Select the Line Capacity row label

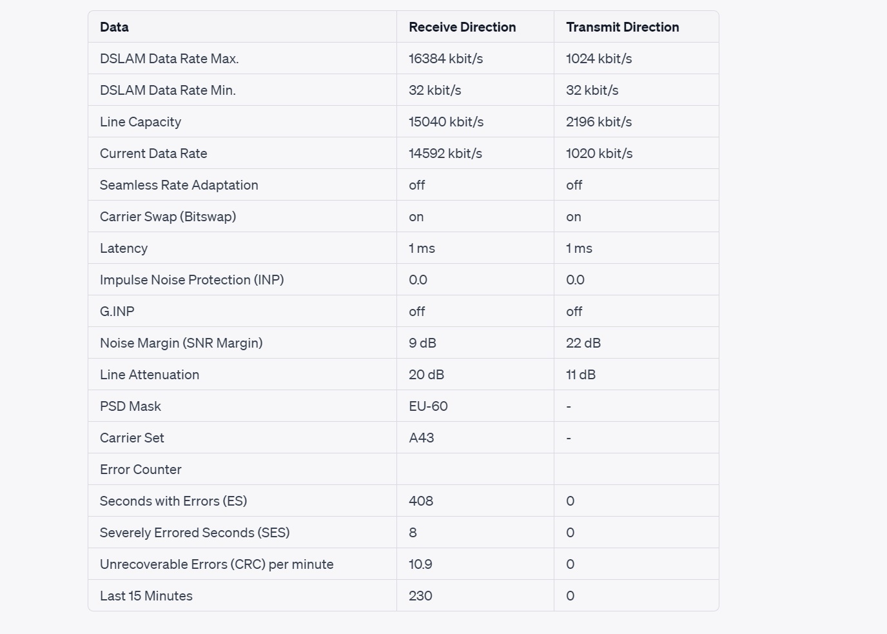coord(141,122)
